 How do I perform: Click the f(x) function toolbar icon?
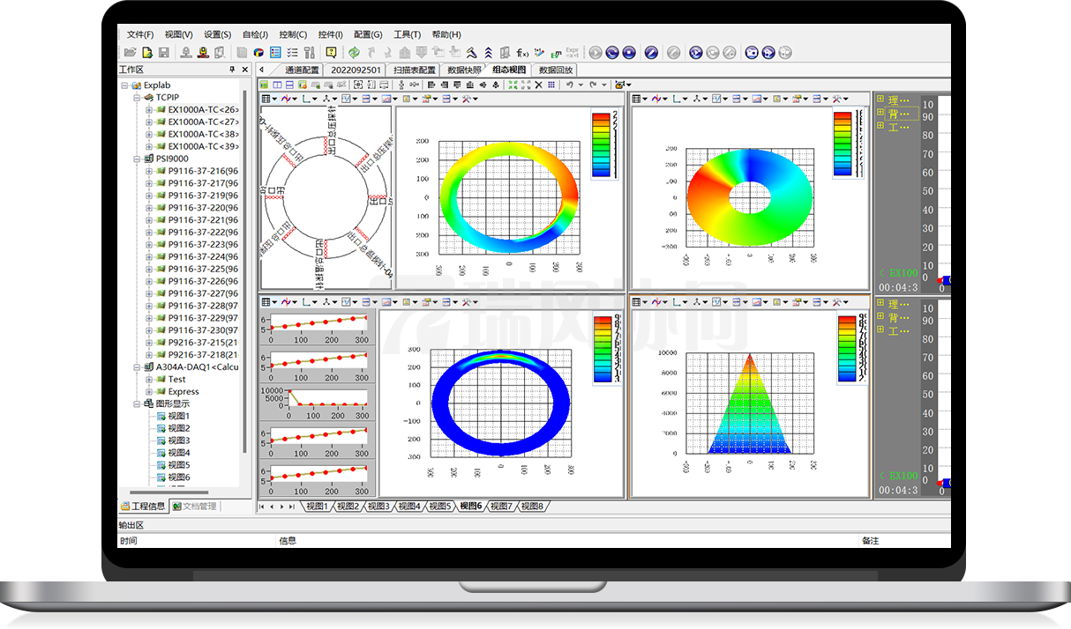[x=522, y=53]
